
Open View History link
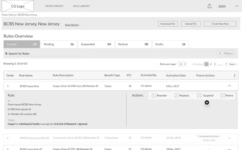[72, 25]
